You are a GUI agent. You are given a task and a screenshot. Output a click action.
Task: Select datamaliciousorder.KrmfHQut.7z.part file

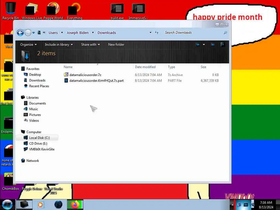click(97, 81)
